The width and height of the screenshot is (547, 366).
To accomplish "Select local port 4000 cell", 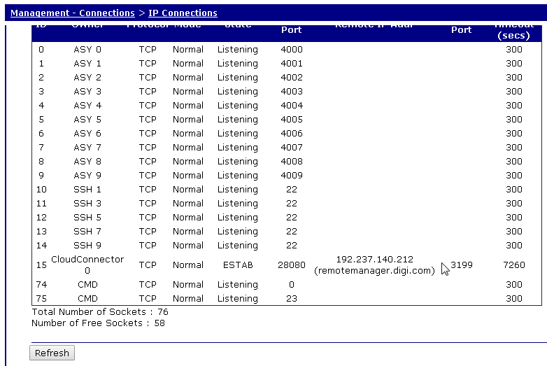I will [x=291, y=50].
